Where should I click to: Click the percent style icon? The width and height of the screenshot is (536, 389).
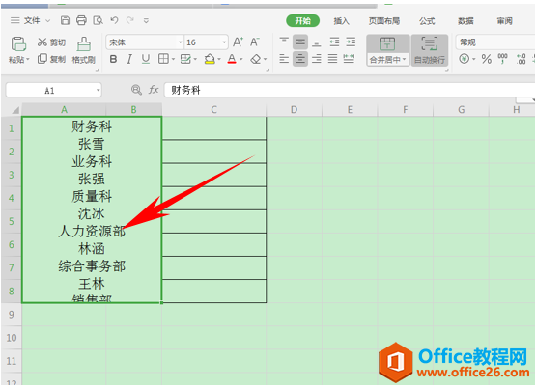[x=486, y=59]
